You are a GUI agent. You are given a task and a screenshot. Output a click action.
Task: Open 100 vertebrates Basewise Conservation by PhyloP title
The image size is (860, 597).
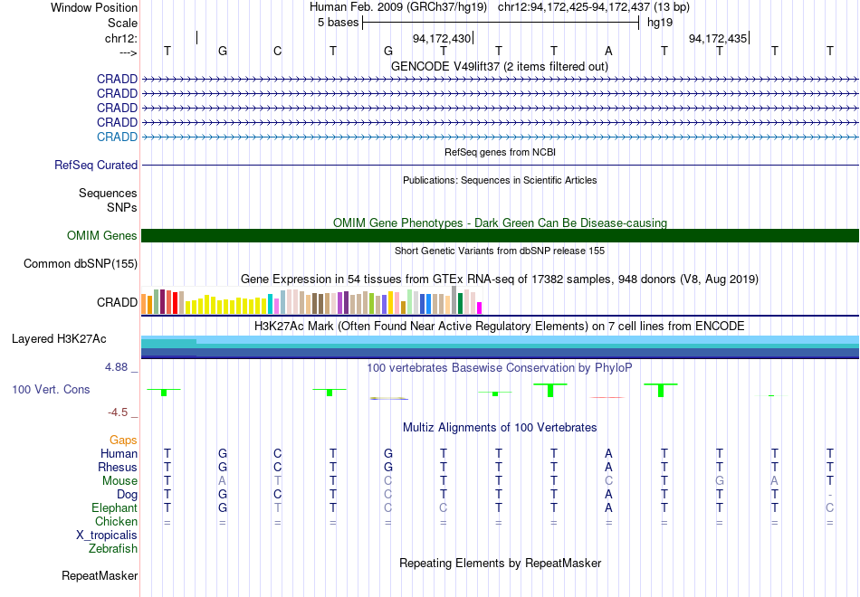click(500, 368)
